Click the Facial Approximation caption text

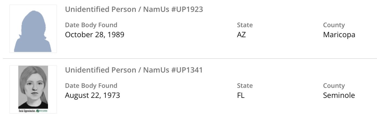pyautogui.click(x=27, y=111)
